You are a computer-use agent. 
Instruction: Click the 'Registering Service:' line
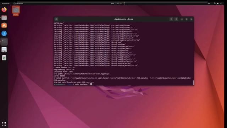(x=64, y=70)
